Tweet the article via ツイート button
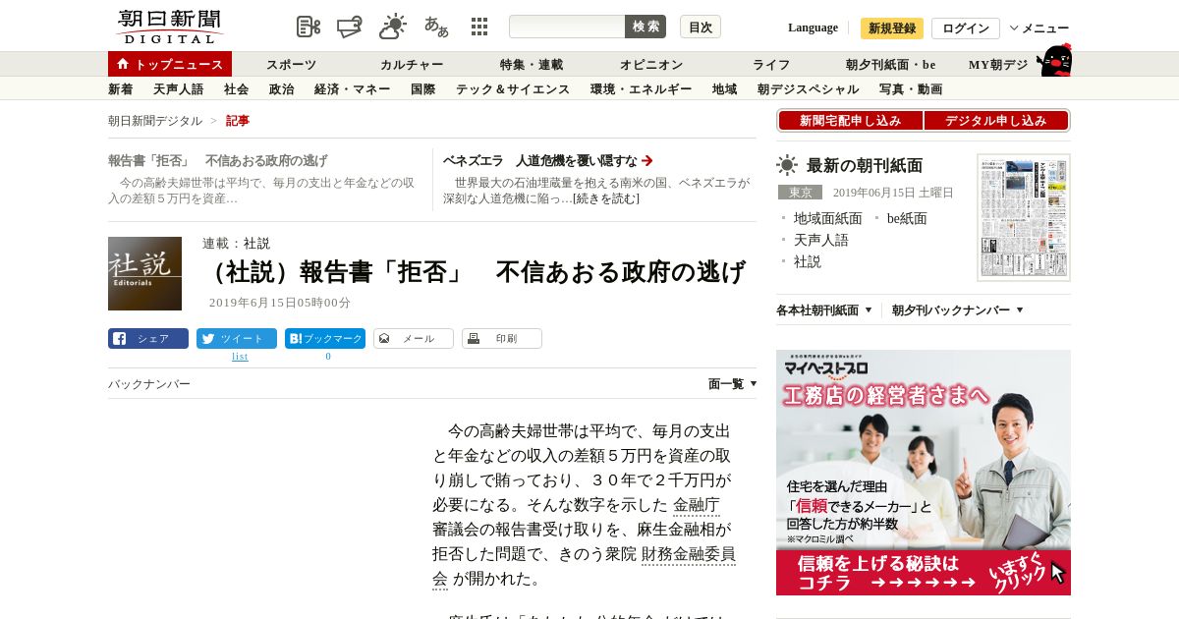 pos(237,339)
